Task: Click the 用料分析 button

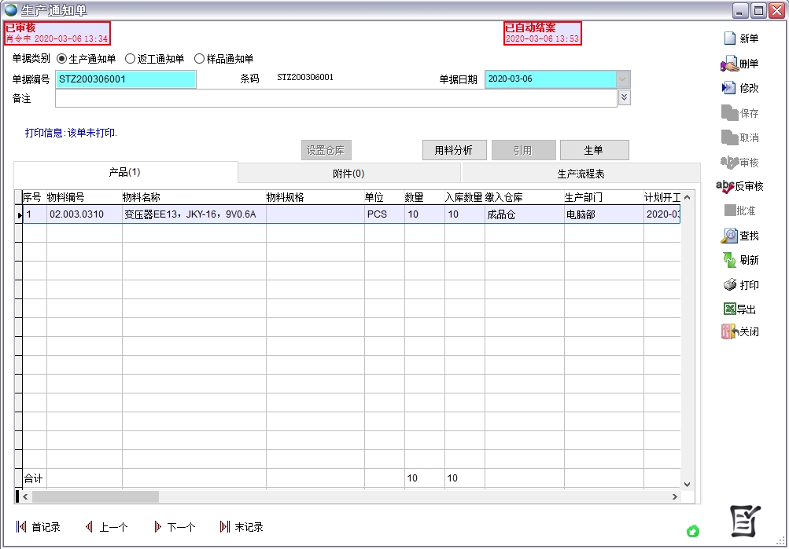Action: click(454, 149)
